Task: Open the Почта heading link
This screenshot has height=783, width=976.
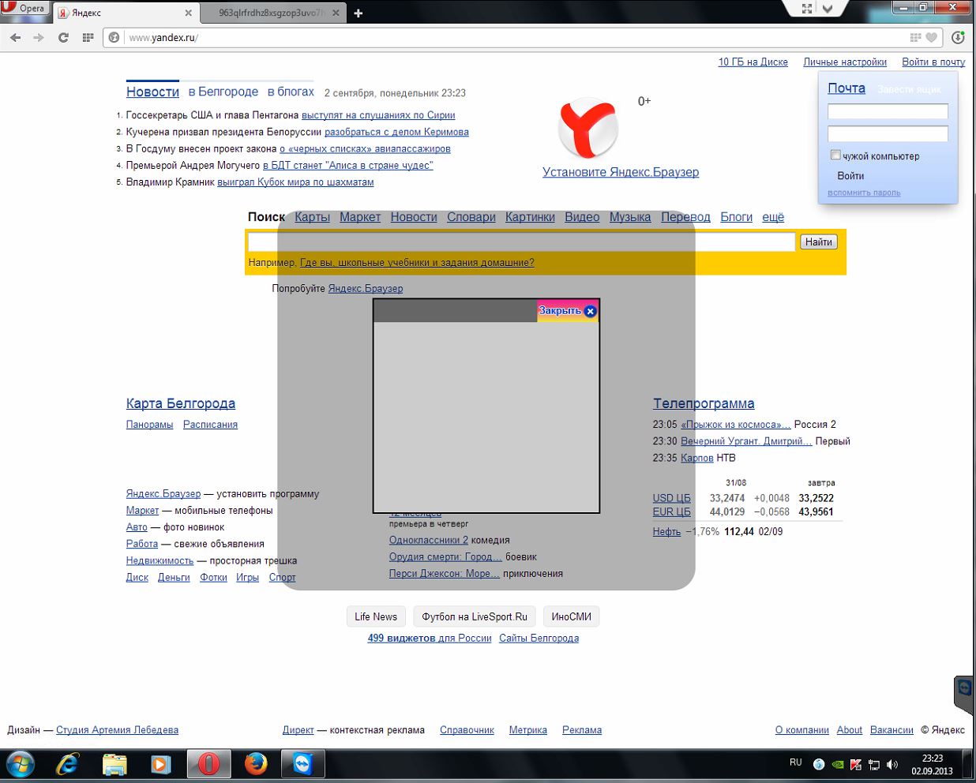Action: [x=846, y=88]
